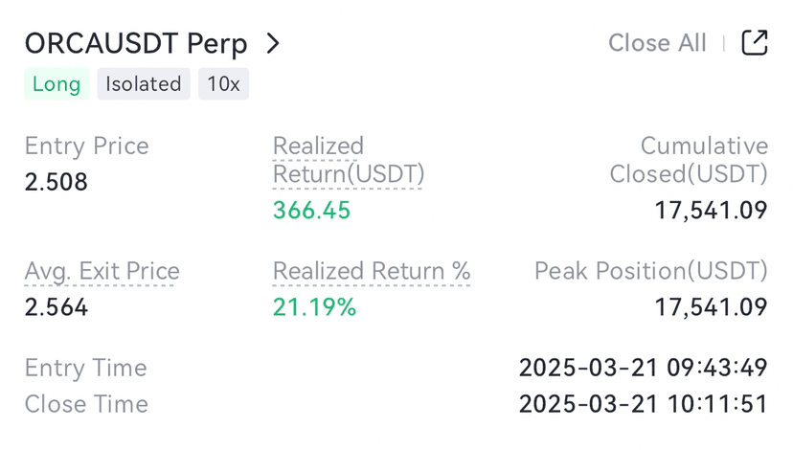
Task: Tap the 10x leverage tag
Action: 223,84
